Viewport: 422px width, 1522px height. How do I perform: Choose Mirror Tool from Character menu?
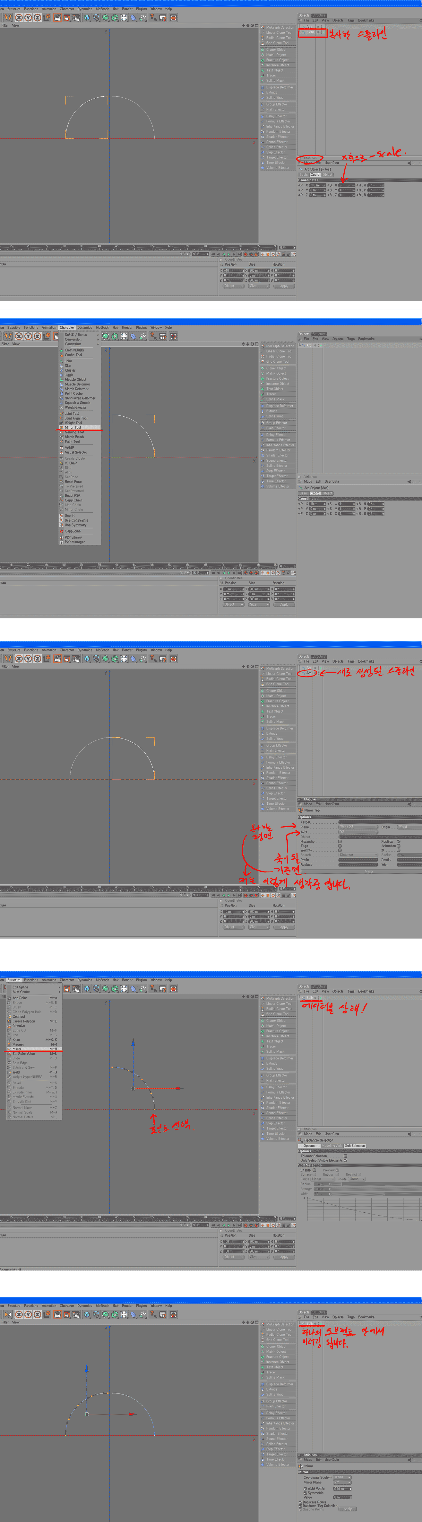coord(79,427)
